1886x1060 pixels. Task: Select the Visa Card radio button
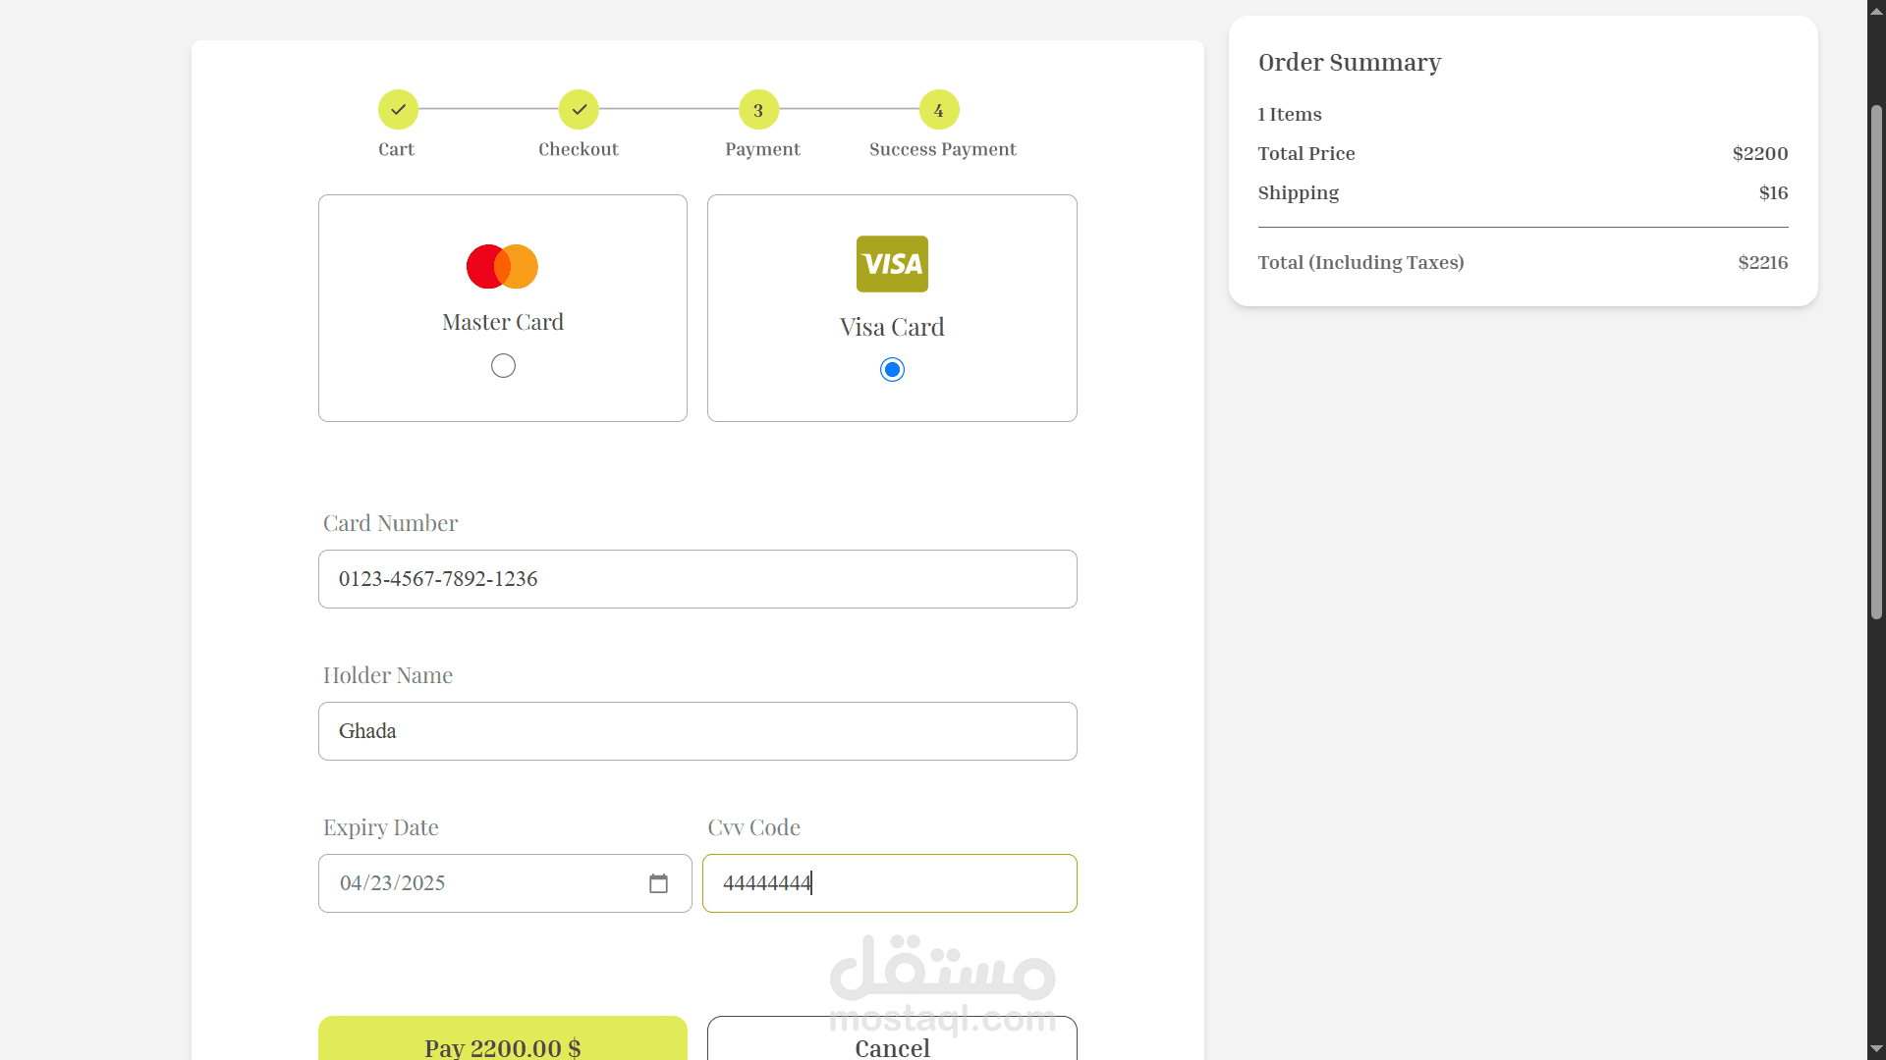pos(892,370)
